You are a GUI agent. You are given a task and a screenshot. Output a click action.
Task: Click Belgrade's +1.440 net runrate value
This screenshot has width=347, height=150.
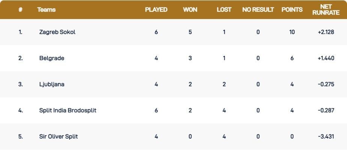click(326, 58)
